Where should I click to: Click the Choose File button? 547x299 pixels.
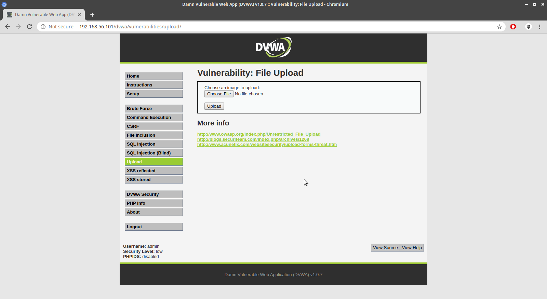[x=219, y=94]
